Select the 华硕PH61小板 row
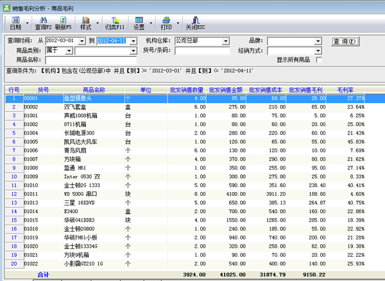 point(185,237)
